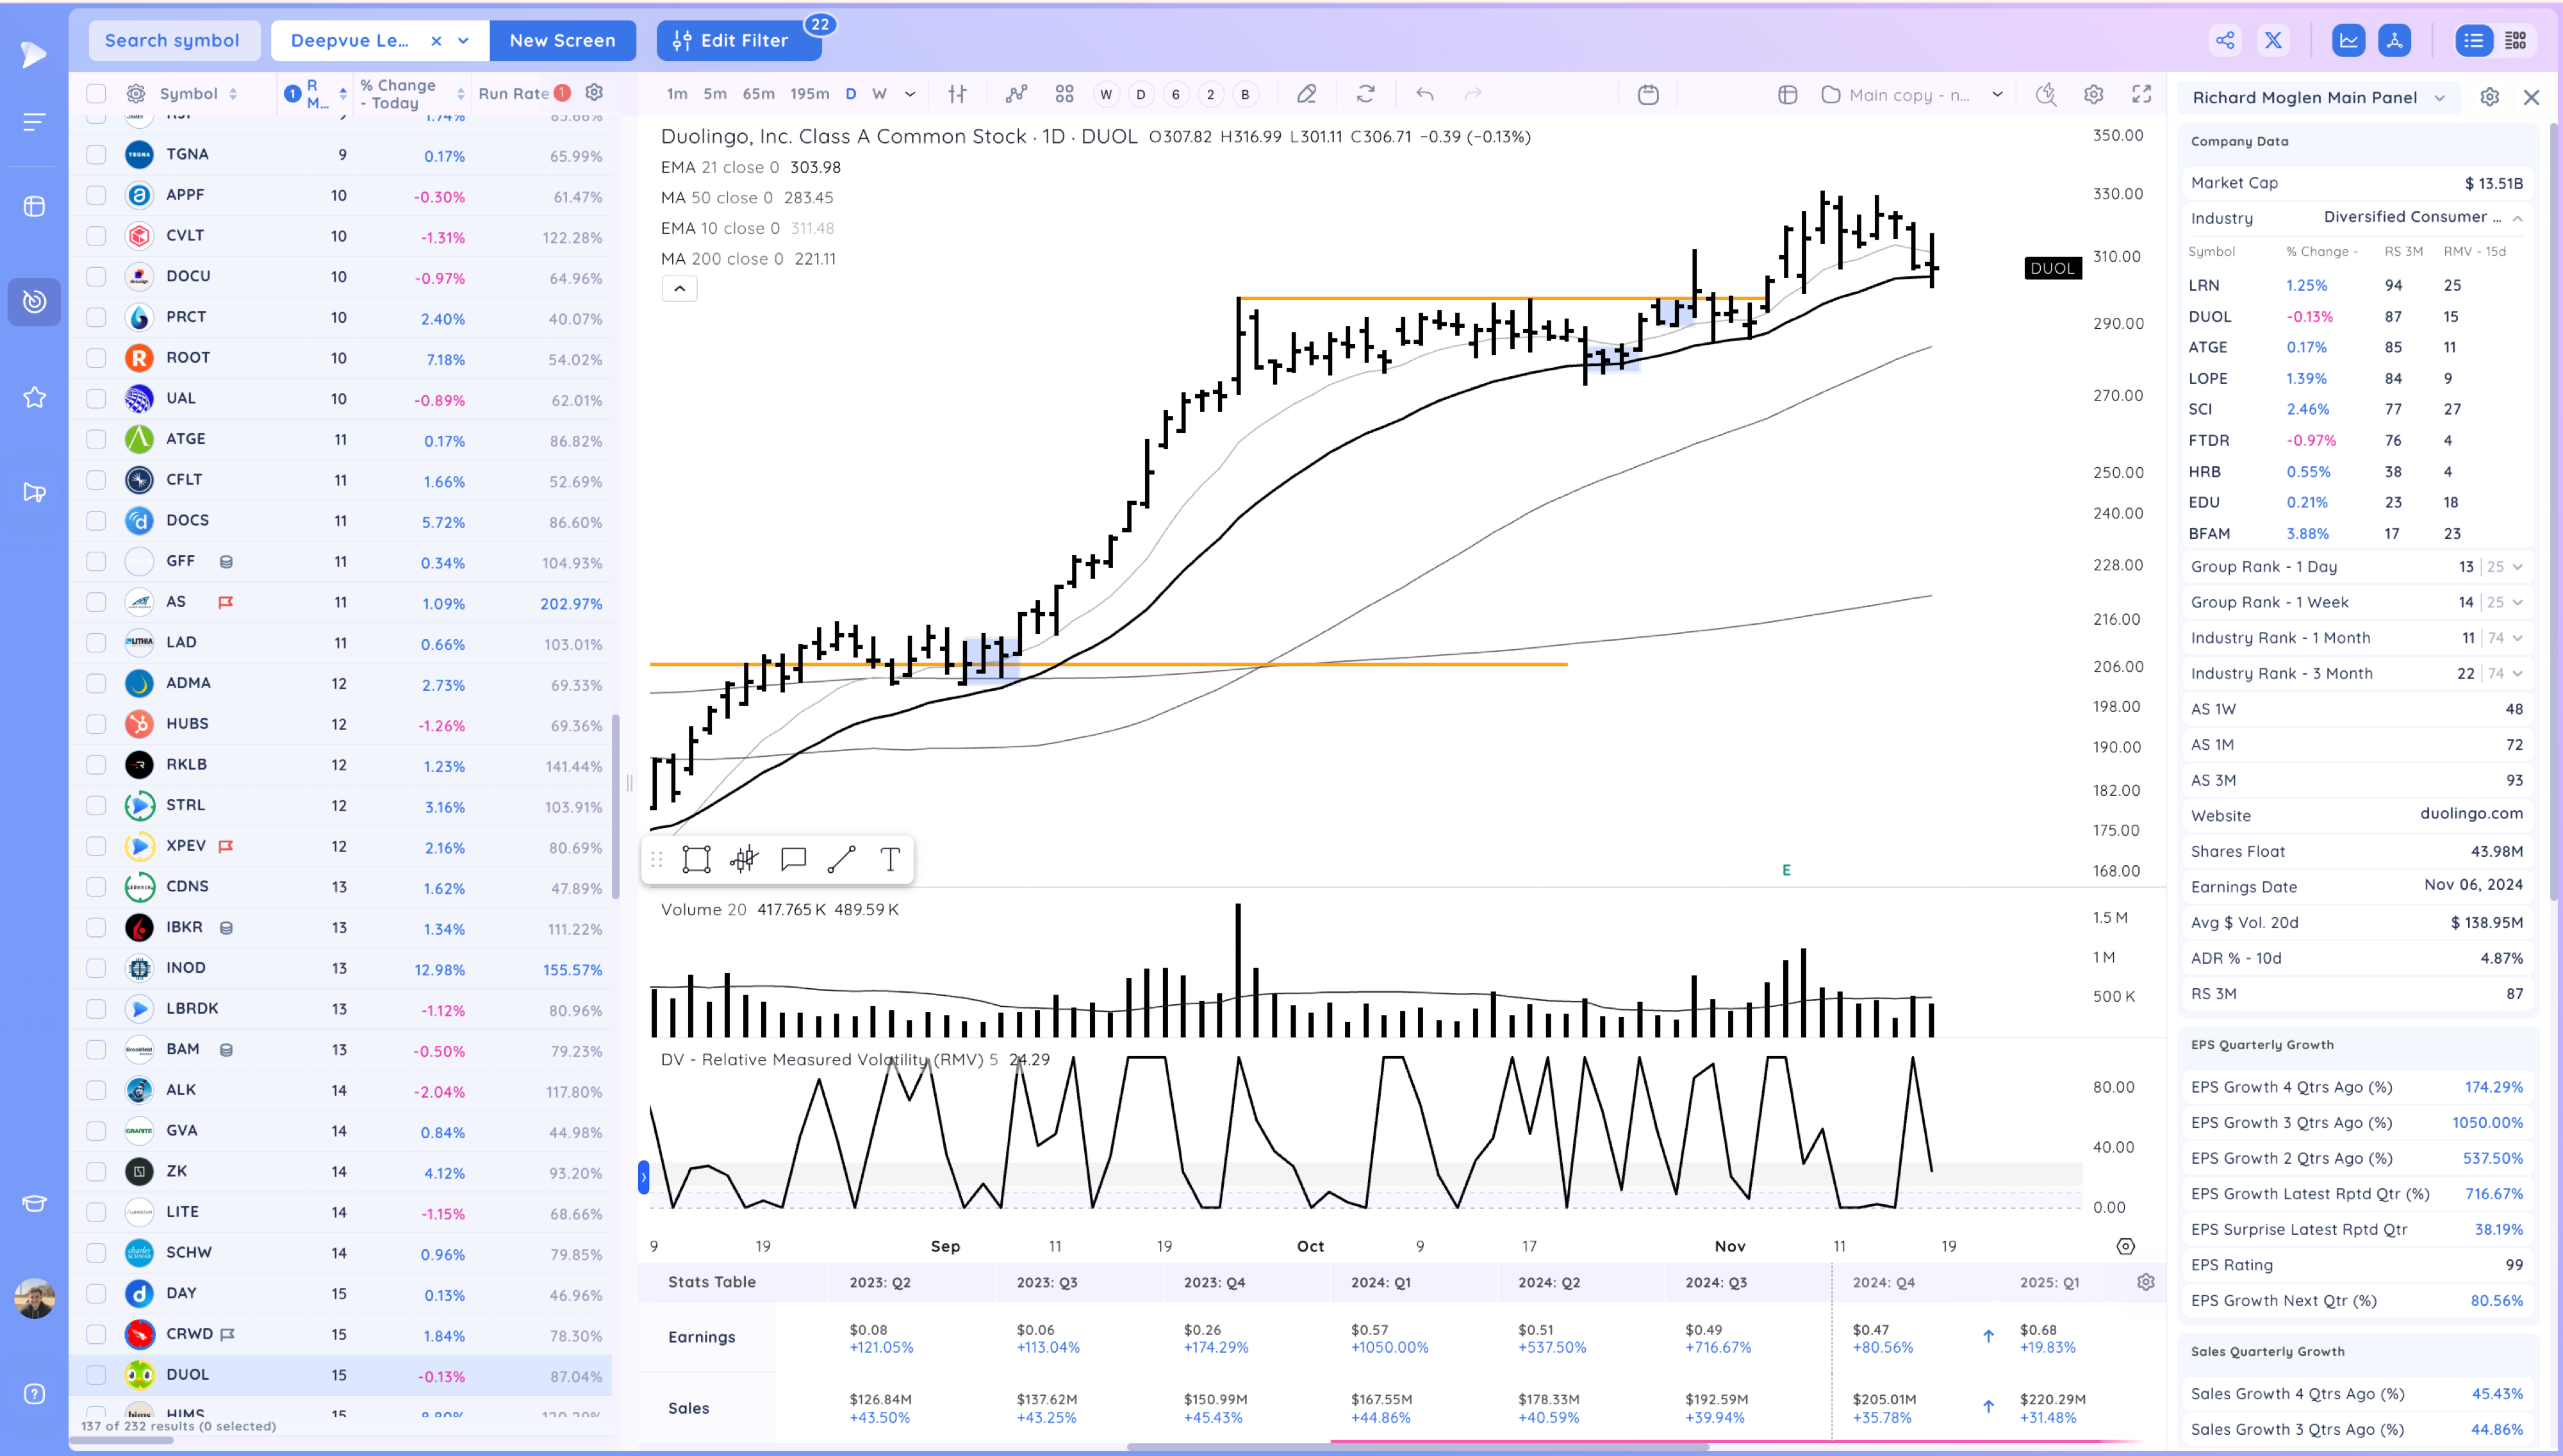Tick the select-all checkbox in Symbol header
Viewport: 2563px width, 1456px height.
[96, 93]
